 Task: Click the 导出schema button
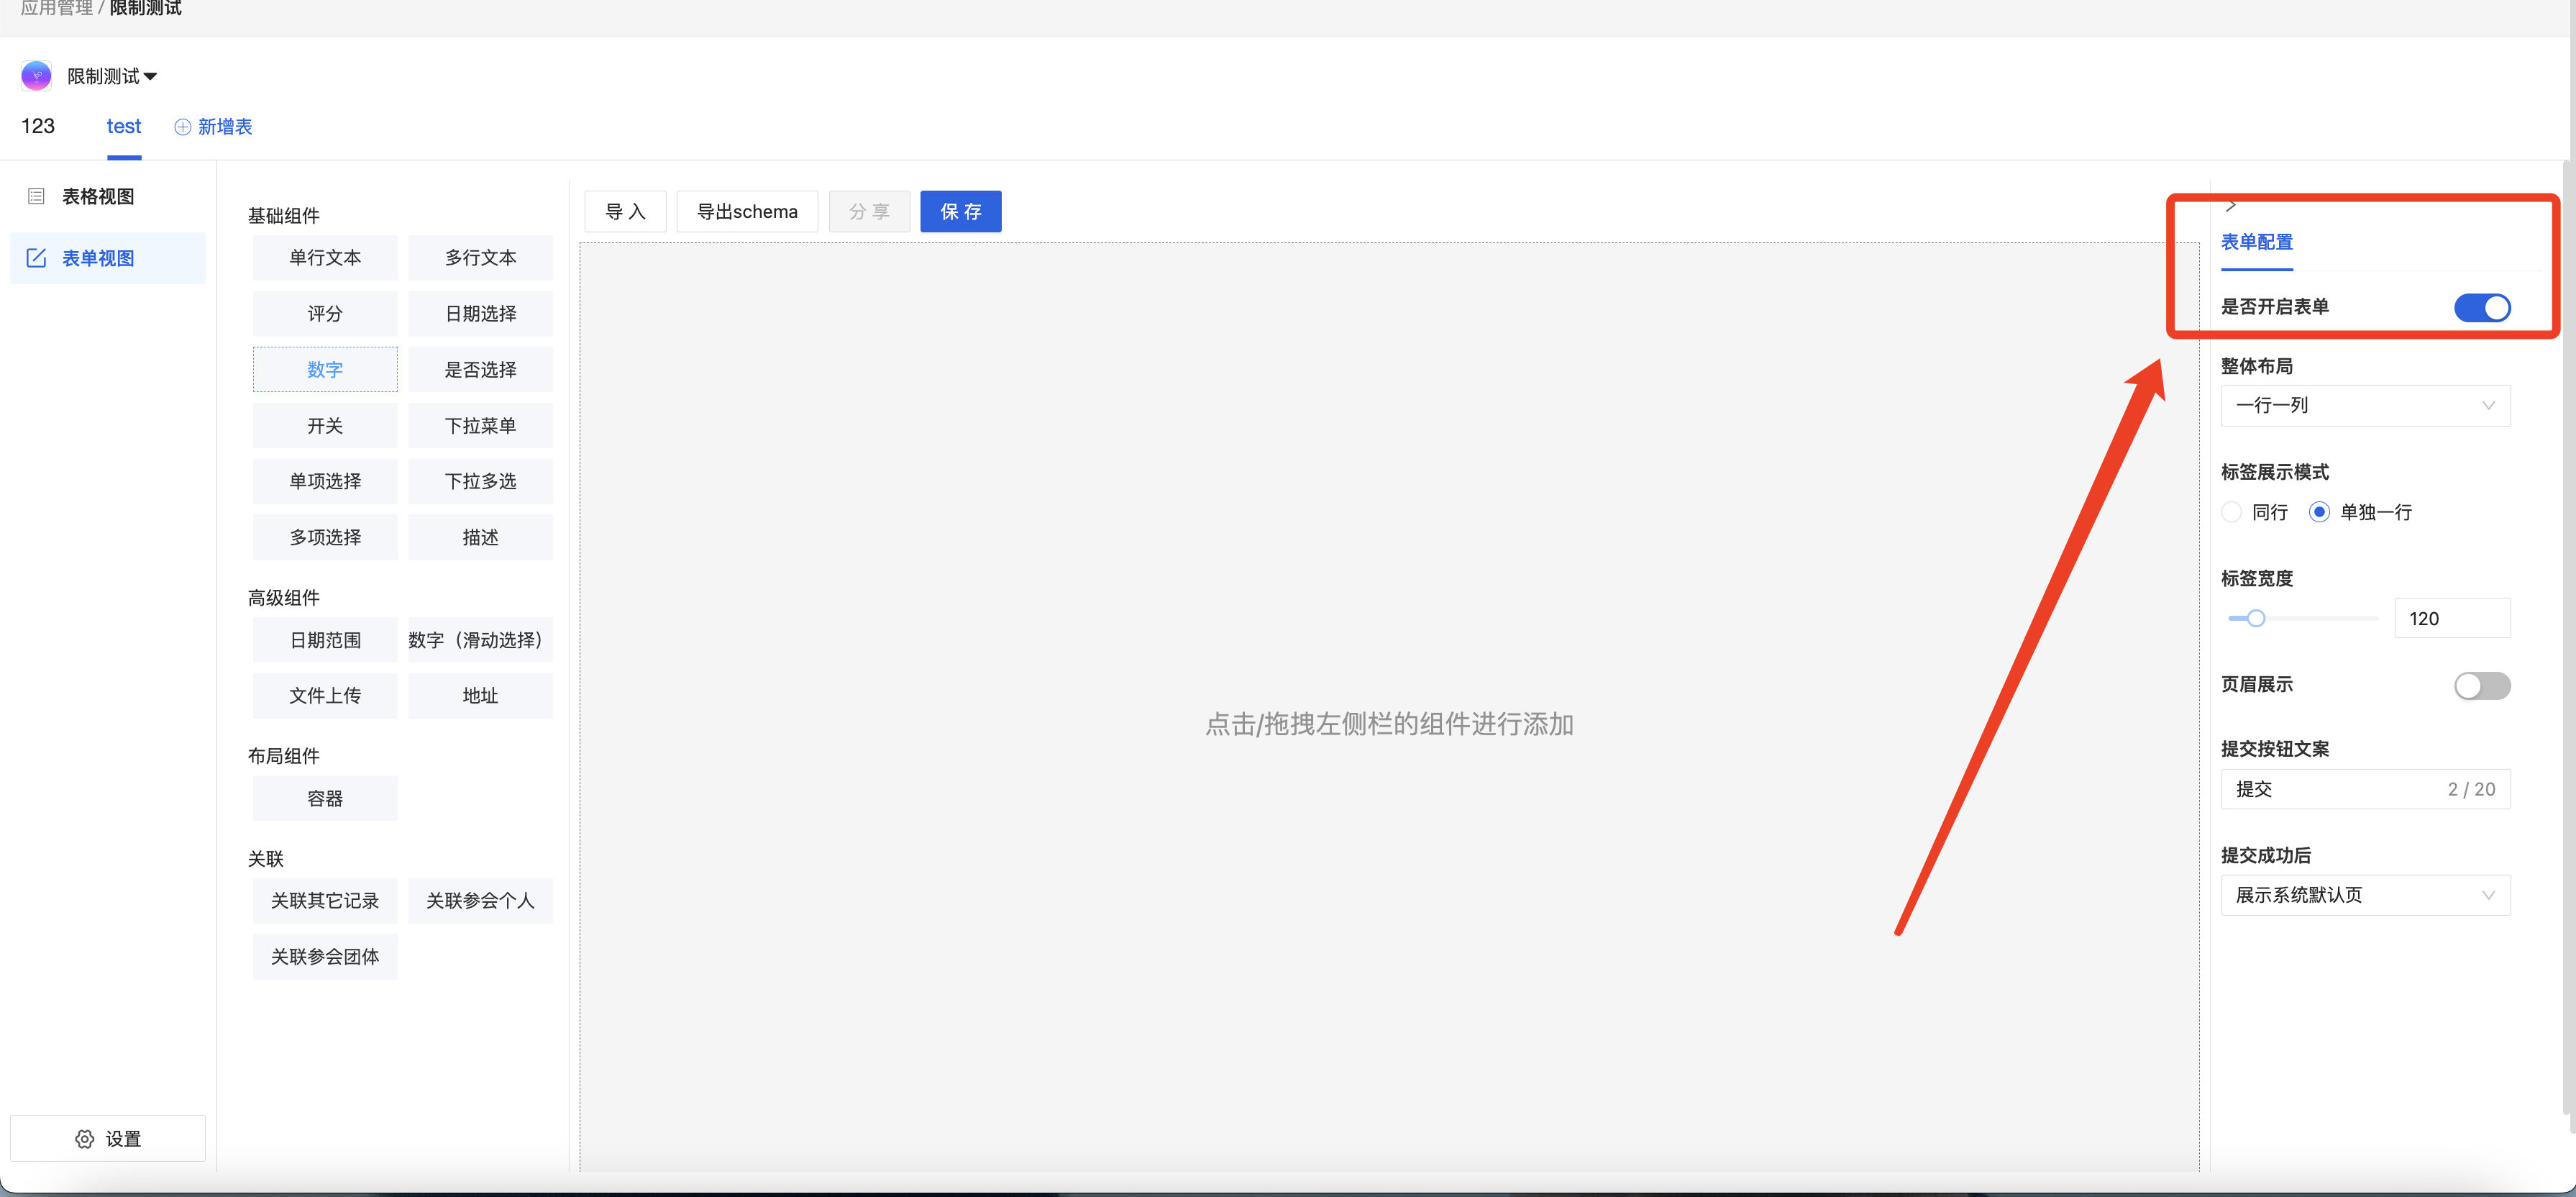pos(746,211)
